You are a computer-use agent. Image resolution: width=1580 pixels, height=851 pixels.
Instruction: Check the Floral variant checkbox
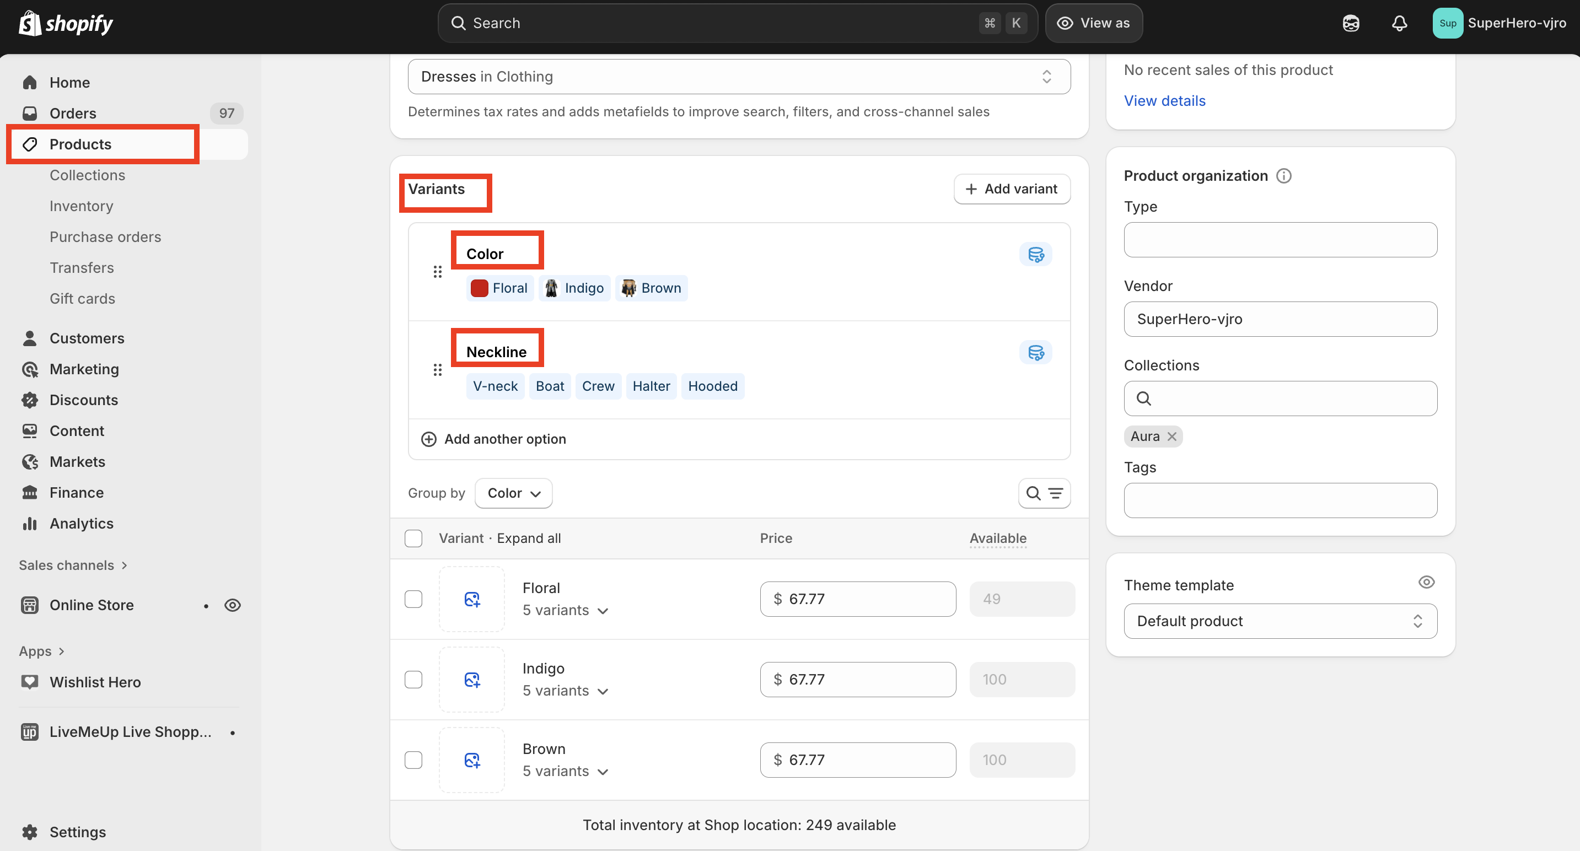413,599
